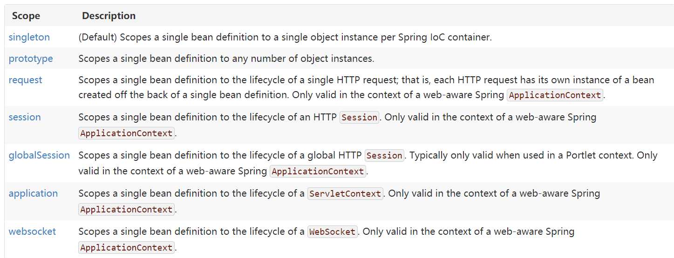The height and width of the screenshot is (258, 674).
Task: Open the application scope link
Action: tap(34, 193)
